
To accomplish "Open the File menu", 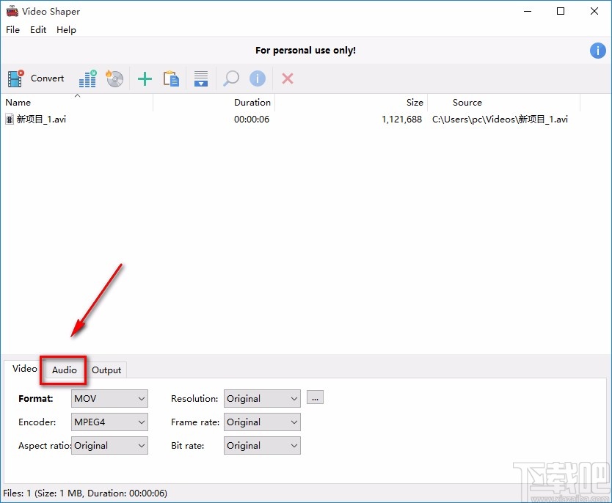I will (12, 29).
